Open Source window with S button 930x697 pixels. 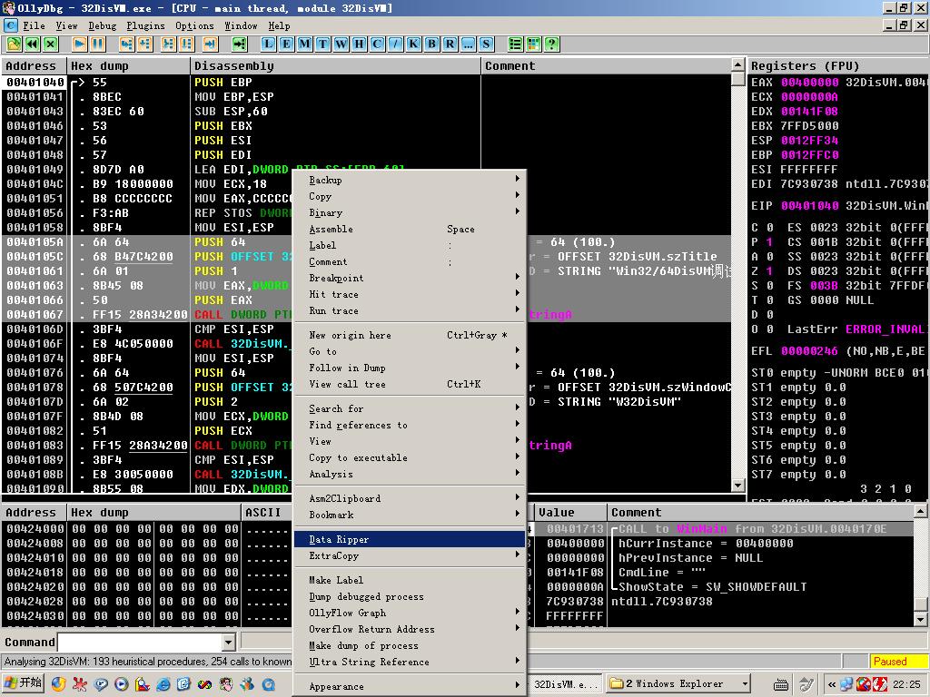coord(487,44)
